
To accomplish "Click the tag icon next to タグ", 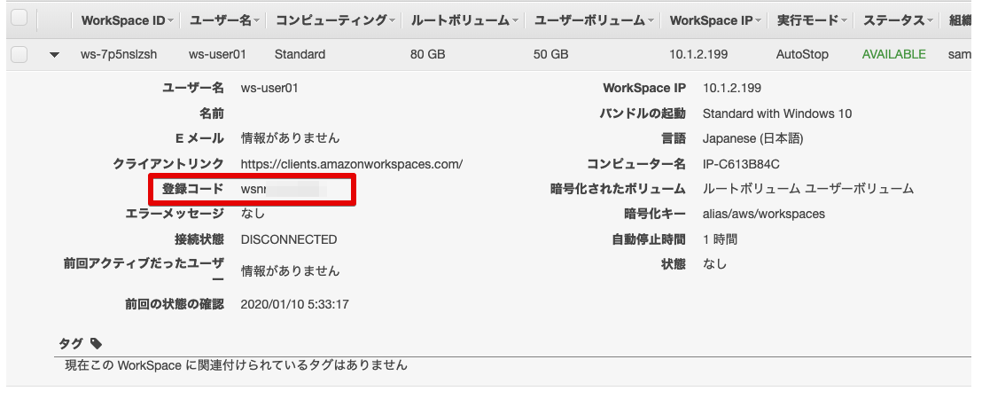I will click(95, 343).
